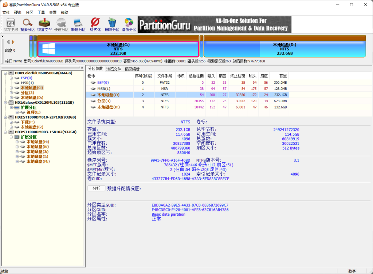
Task: Open the 工具 menu
Action: 41,12
